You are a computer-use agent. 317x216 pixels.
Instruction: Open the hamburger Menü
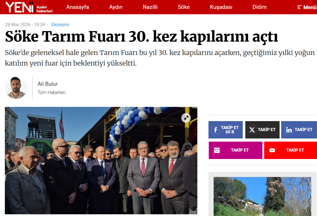click(307, 7)
